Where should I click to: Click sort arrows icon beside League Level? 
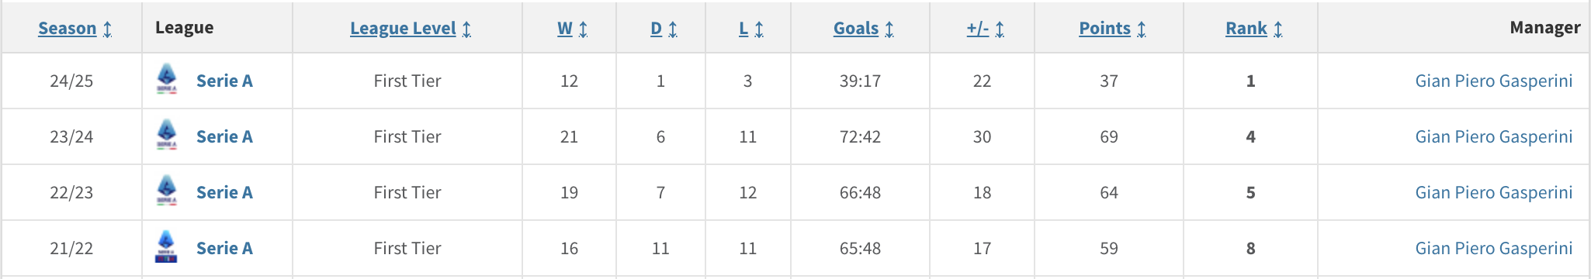click(x=466, y=29)
